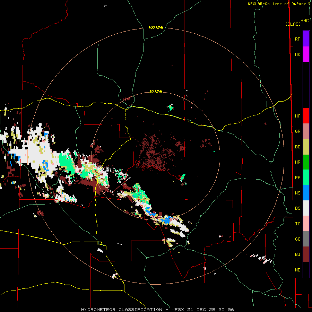Click the "BD" legend label
Screen dimensions: 312x312
[297, 147]
